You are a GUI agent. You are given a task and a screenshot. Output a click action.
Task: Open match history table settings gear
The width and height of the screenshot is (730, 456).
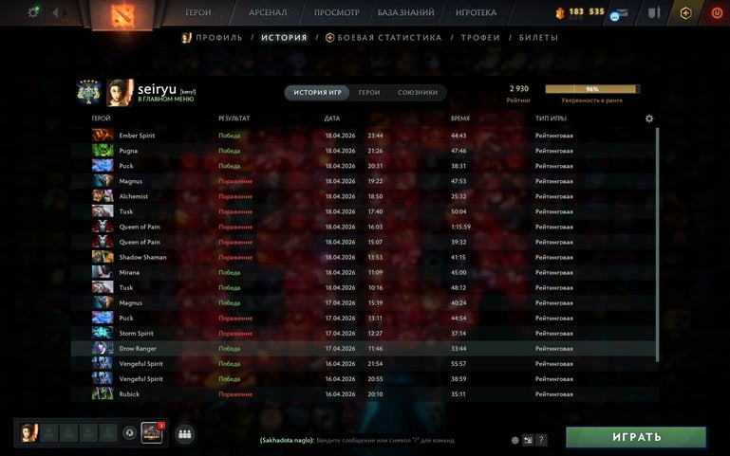point(649,119)
